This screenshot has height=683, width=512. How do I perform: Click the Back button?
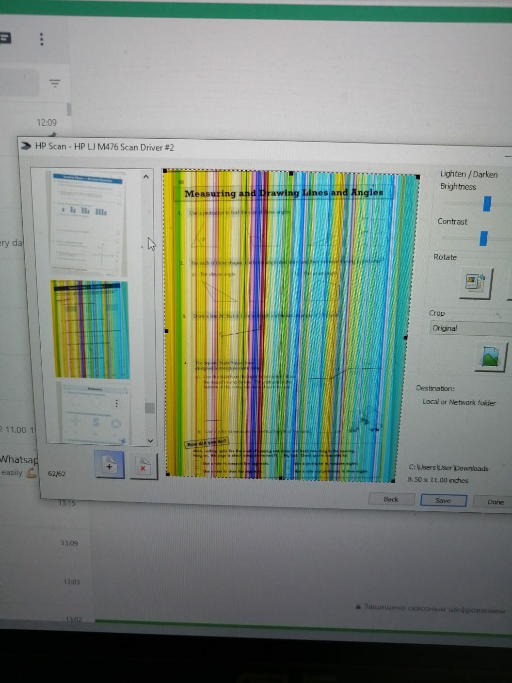click(x=391, y=499)
